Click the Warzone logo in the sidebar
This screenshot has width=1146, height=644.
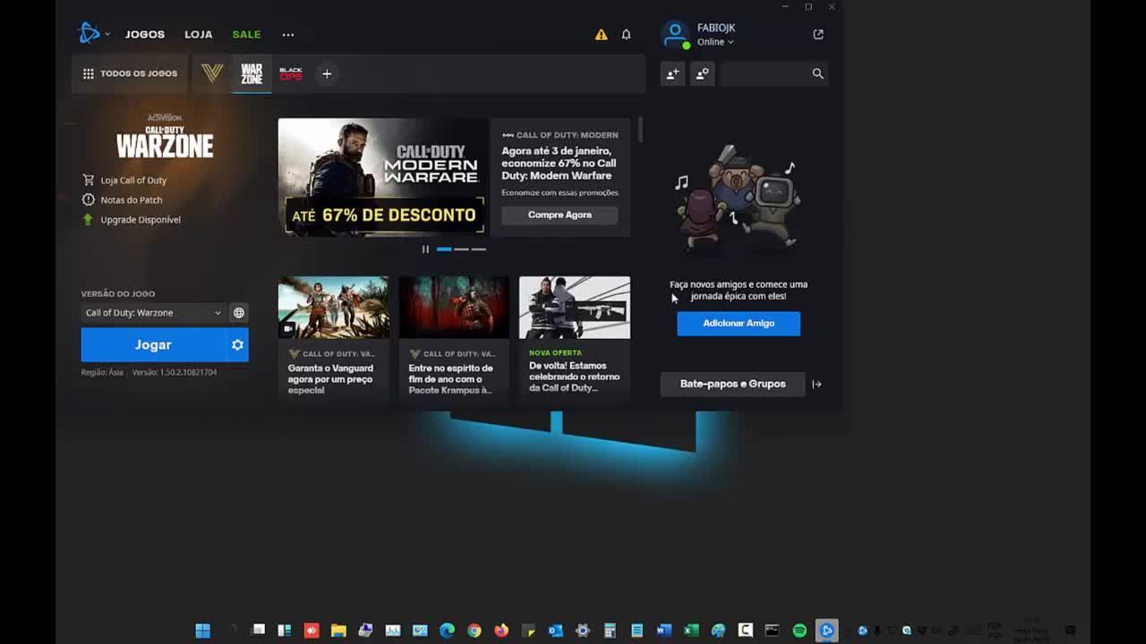(x=165, y=137)
